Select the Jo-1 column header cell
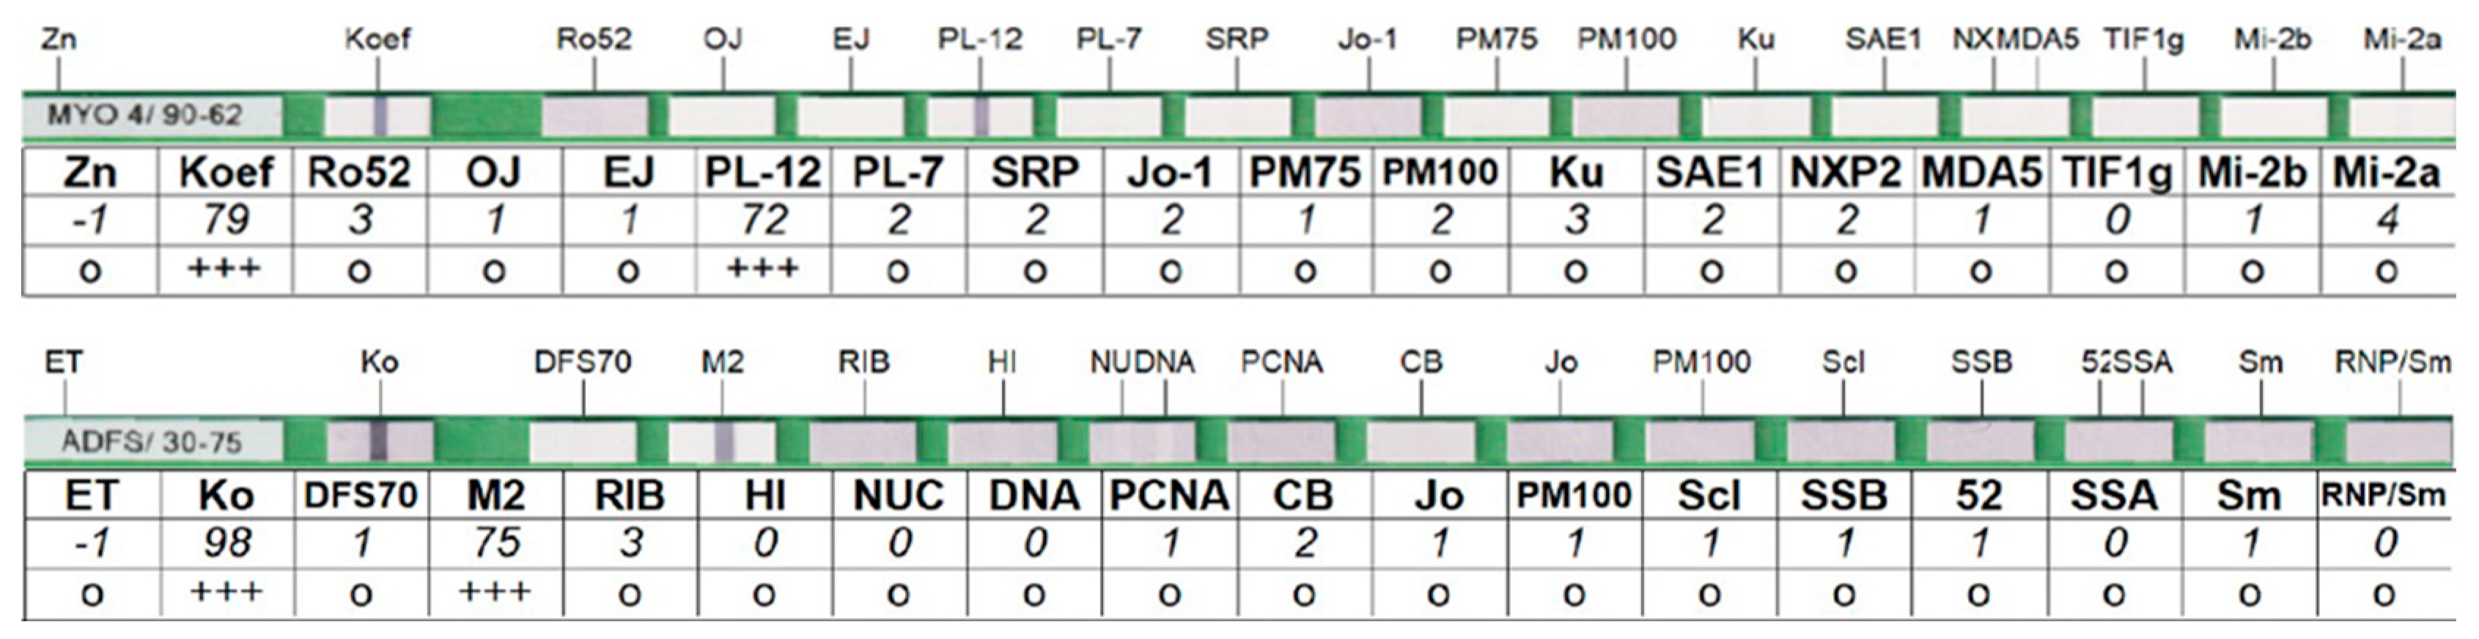Image resolution: width=2479 pixels, height=639 pixels. click(1169, 173)
